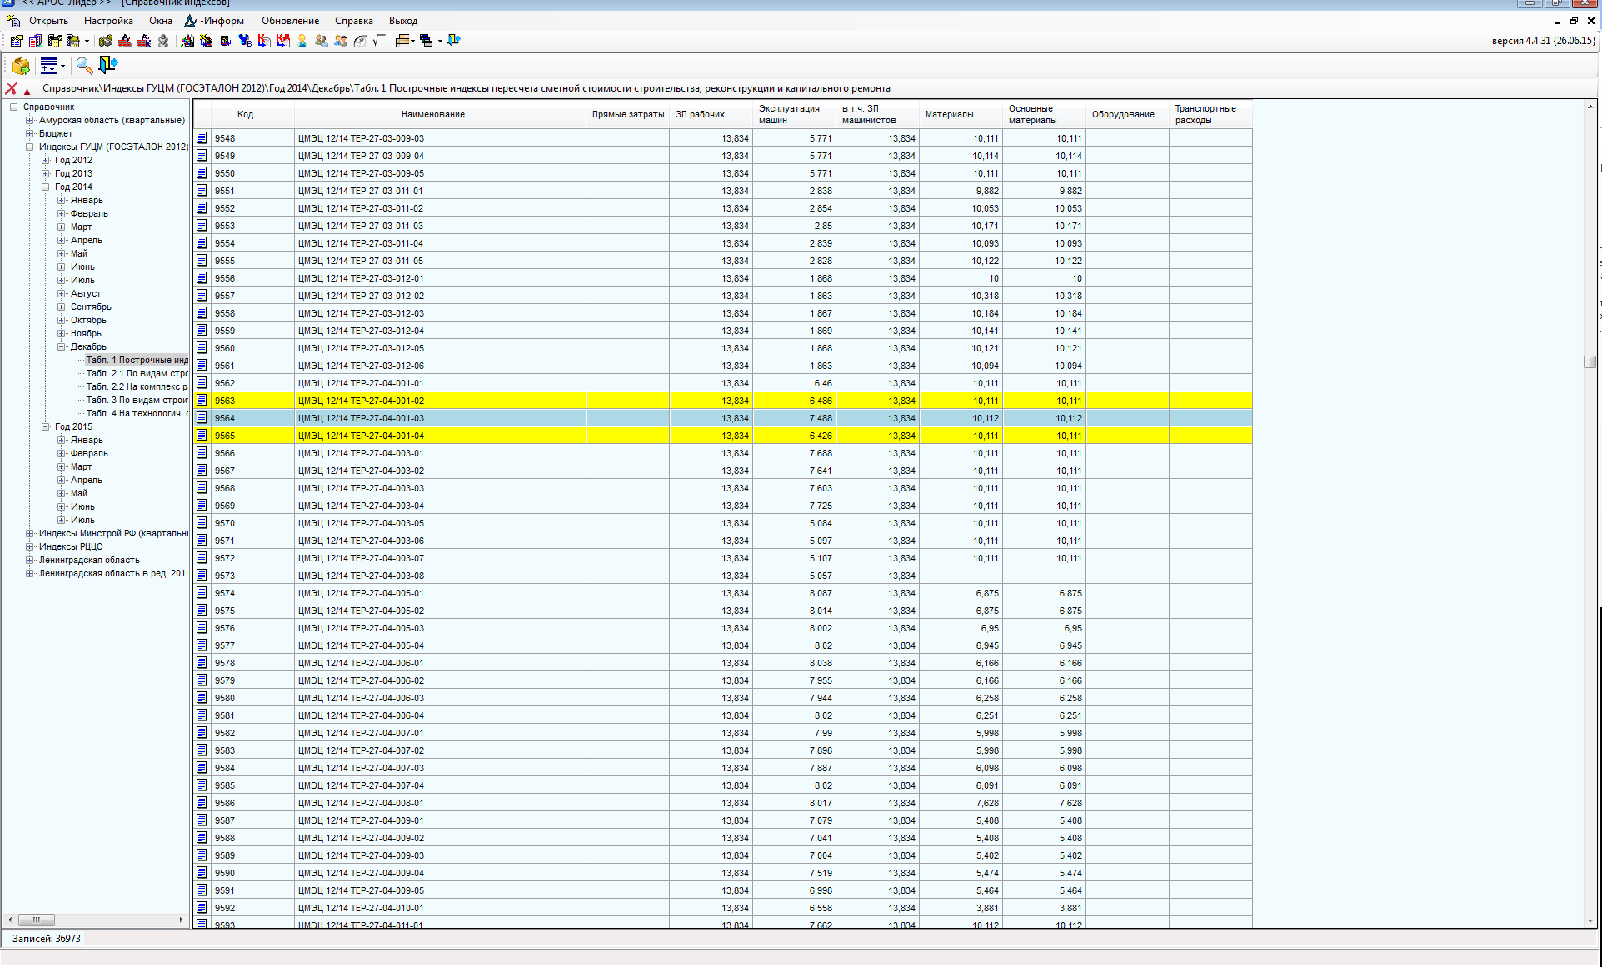Click the red brick wall icon
Viewport: 1602px width, 967px height.
click(x=124, y=41)
